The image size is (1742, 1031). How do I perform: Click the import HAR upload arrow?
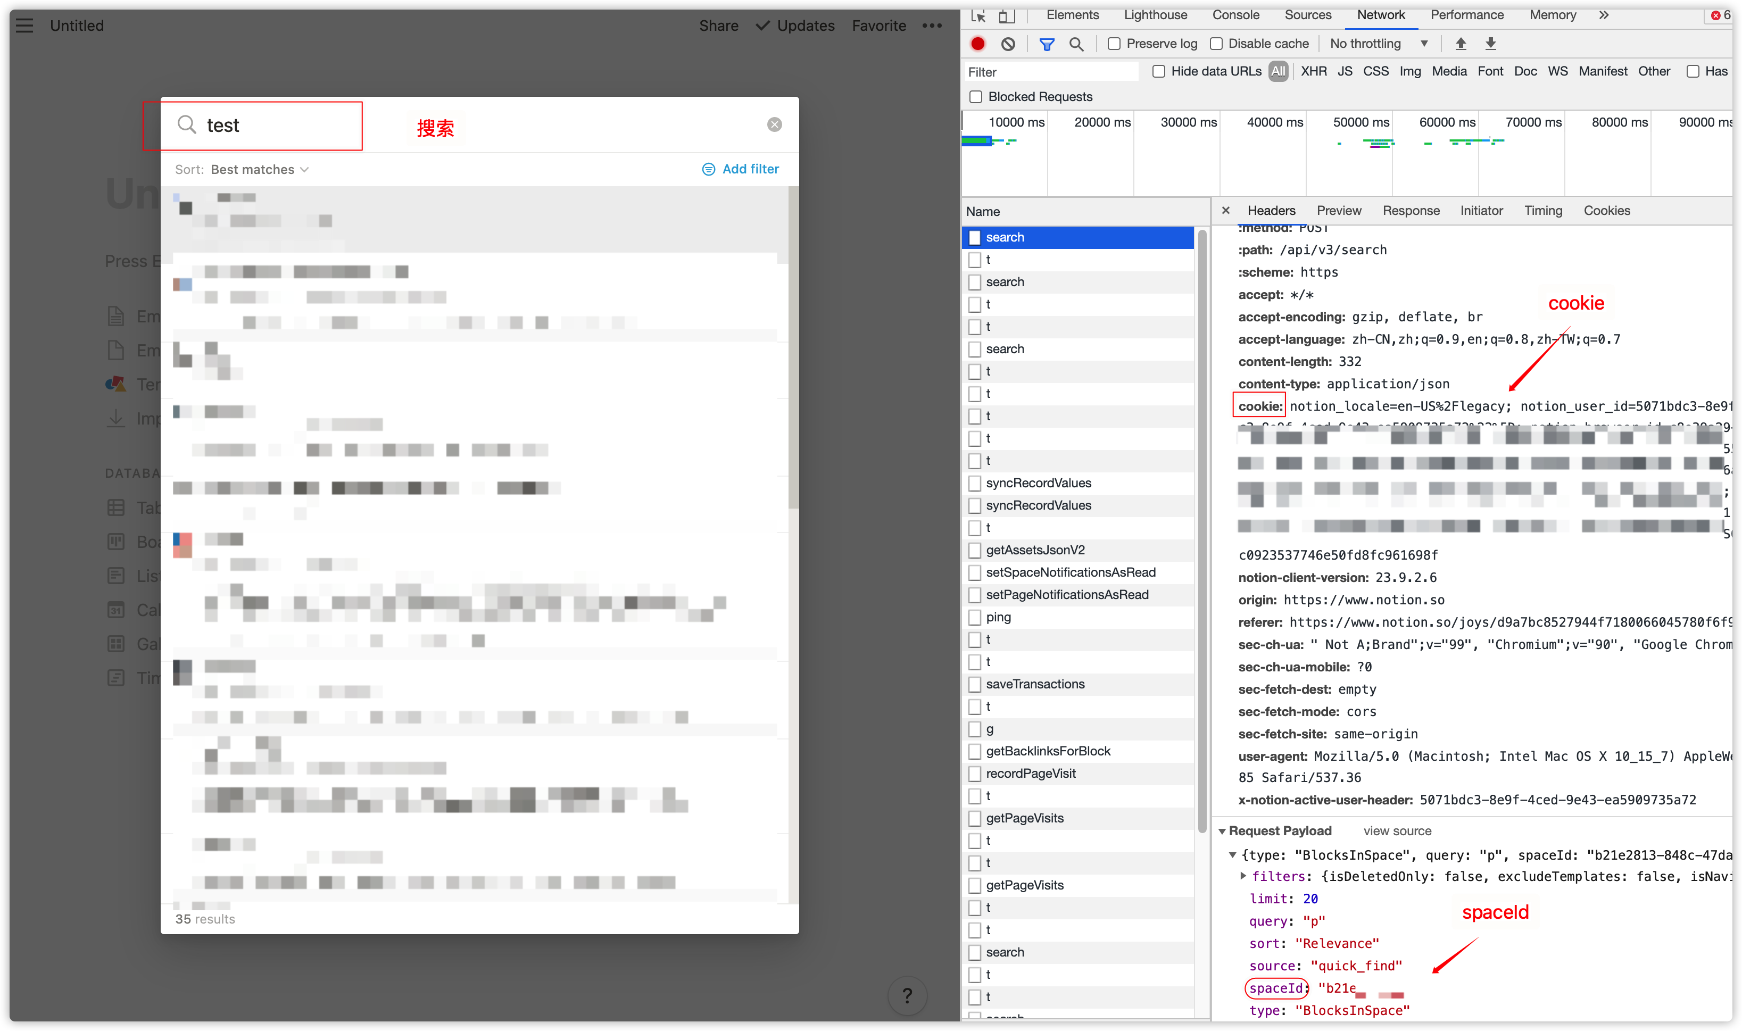click(x=1461, y=44)
